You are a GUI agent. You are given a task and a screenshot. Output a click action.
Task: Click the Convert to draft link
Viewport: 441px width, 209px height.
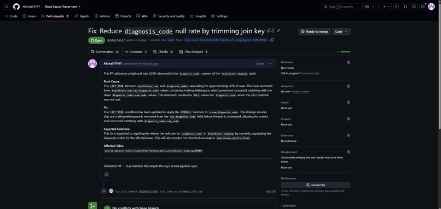pyautogui.click(x=310, y=73)
